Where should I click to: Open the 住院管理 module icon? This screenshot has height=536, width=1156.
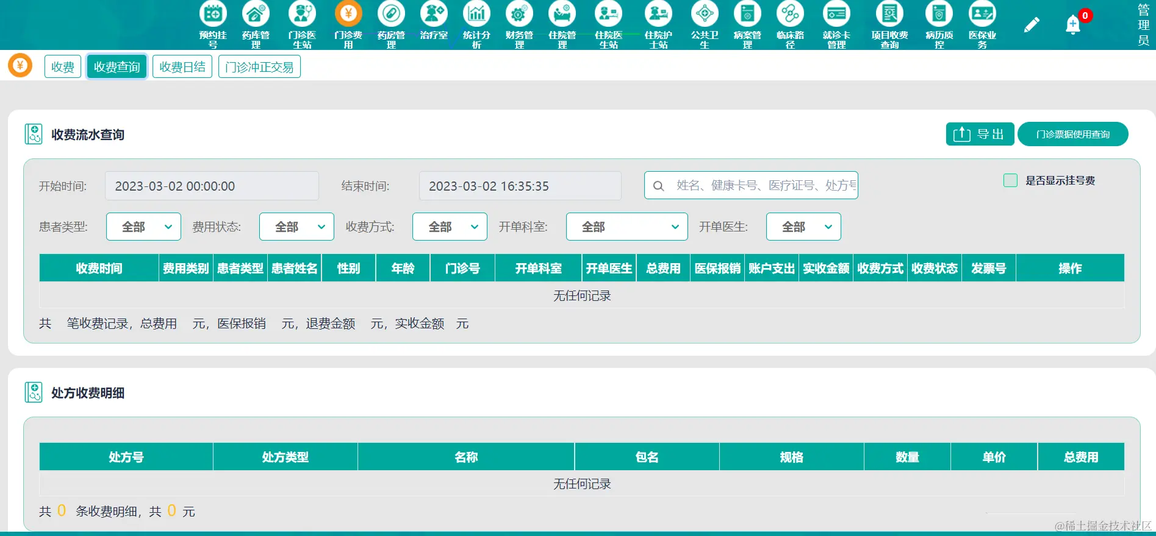[562, 13]
